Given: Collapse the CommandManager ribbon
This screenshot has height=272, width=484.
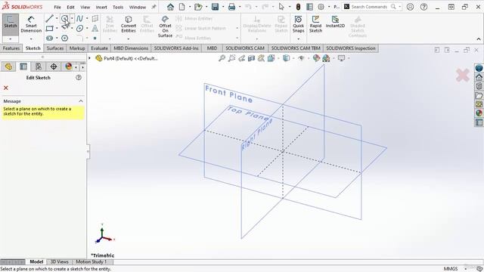Looking at the screenshot, I should pyautogui.click(x=479, y=39).
